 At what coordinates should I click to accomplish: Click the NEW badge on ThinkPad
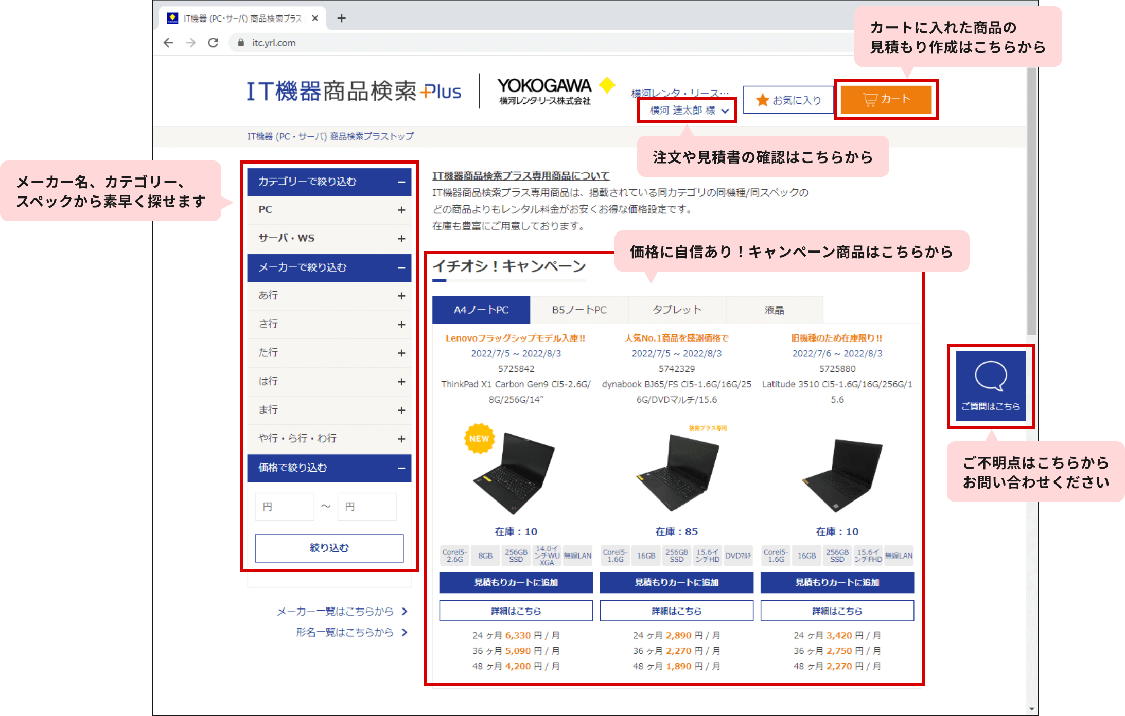(x=479, y=439)
